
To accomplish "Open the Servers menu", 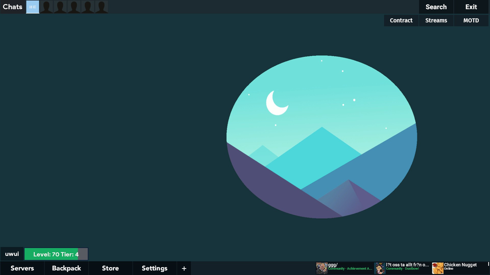I will [x=22, y=268].
